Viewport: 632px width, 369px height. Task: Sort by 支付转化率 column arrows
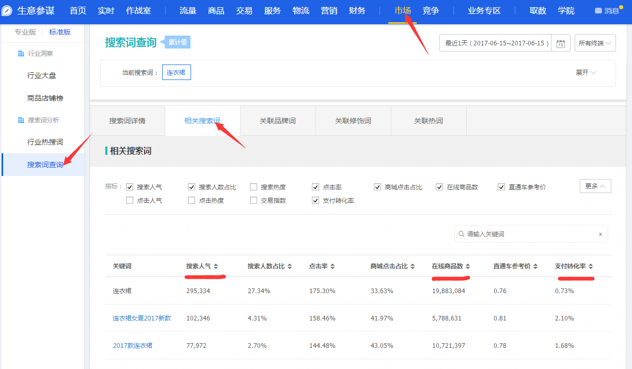coord(591,266)
